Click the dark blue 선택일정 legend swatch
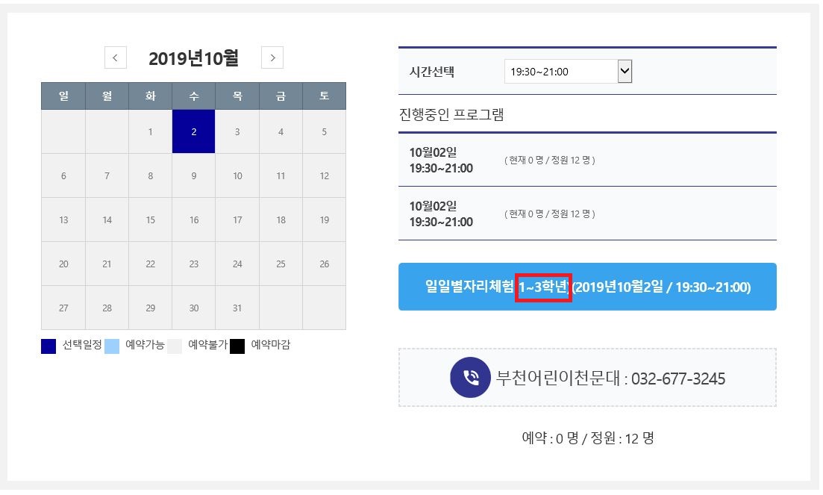 coord(47,346)
